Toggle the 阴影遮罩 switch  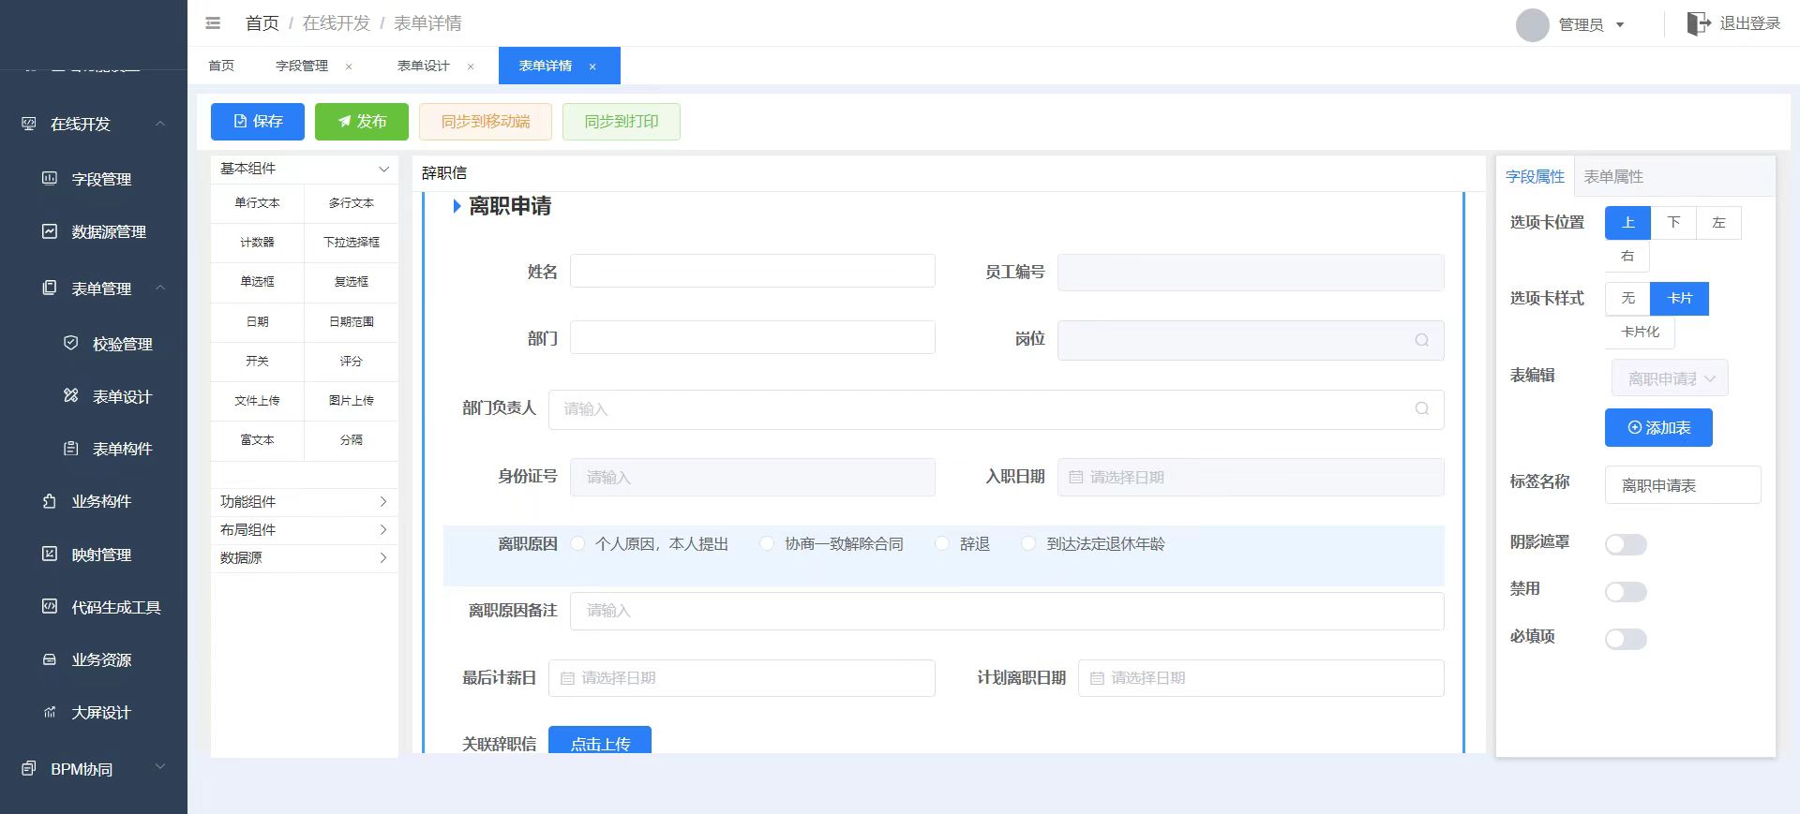[x=1626, y=544]
